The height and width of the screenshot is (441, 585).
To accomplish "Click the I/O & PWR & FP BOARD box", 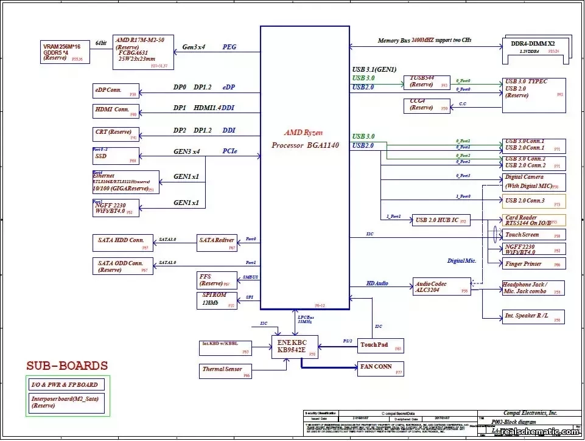I will coord(65,384).
